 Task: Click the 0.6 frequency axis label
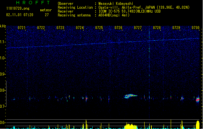[x=3, y=123]
